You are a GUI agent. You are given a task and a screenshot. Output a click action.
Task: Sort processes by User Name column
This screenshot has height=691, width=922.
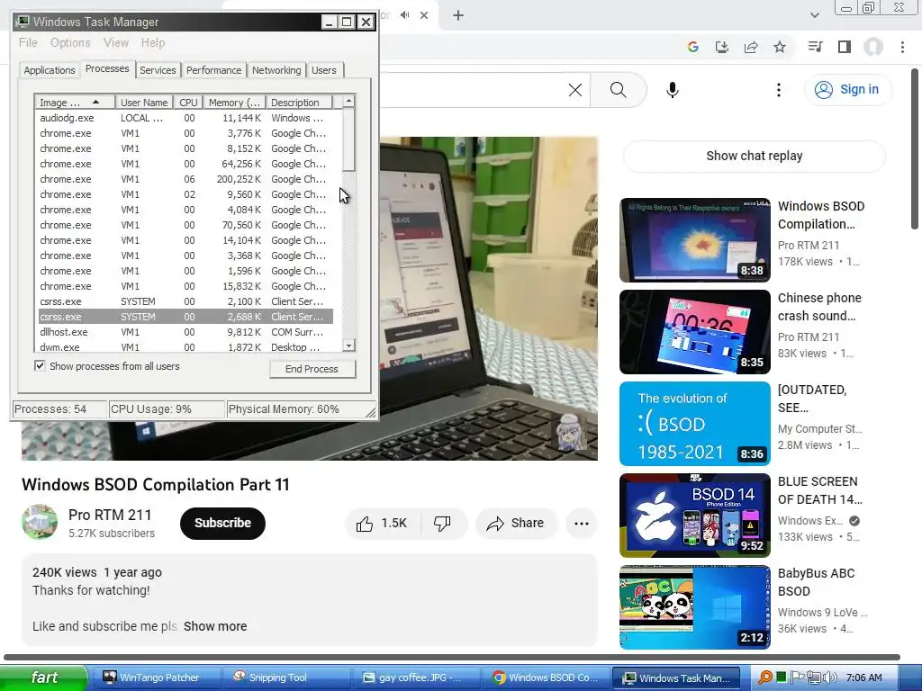[x=144, y=103]
